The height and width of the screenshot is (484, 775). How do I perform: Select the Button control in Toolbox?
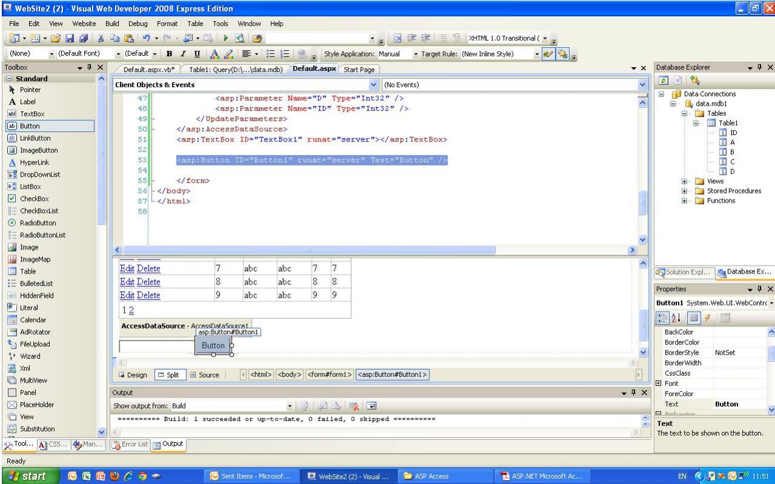50,126
